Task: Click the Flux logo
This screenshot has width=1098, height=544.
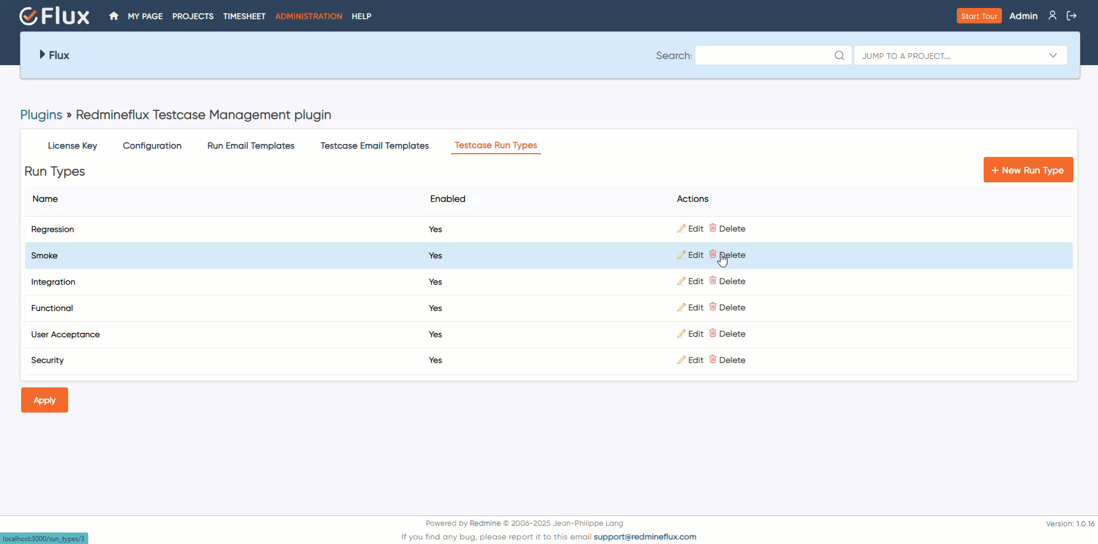Action: pos(54,16)
